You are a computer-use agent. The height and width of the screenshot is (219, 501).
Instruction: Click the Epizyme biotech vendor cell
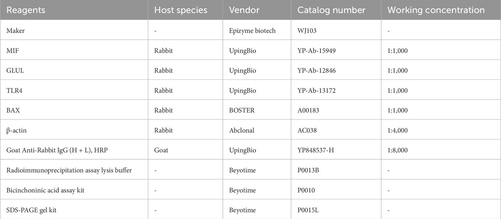pos(252,31)
